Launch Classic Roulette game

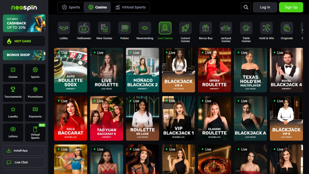point(214,118)
